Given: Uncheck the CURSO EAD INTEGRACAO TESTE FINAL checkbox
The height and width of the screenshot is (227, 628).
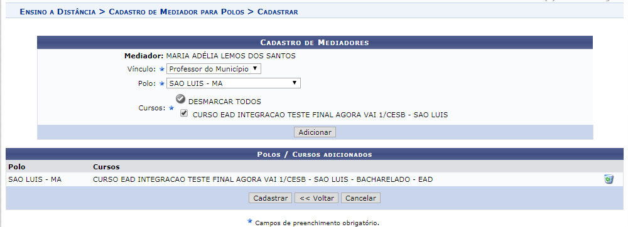Looking at the screenshot, I should point(184,113).
